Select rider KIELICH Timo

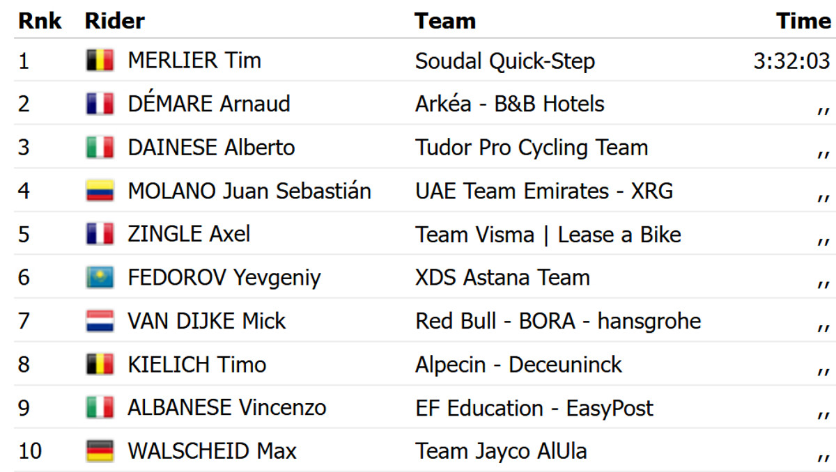click(x=196, y=364)
